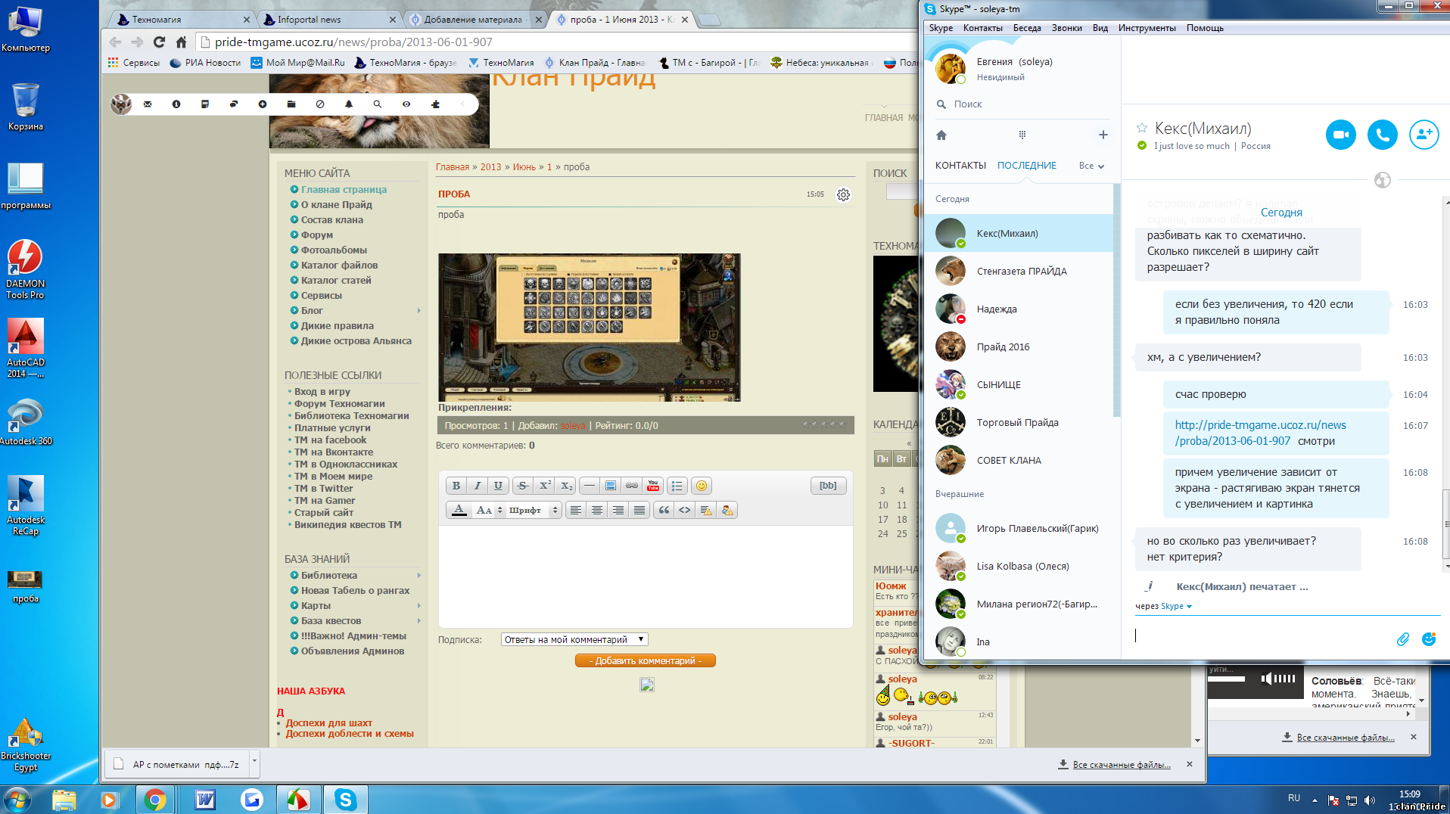
Task: Click the Все скачанные файлы link in Chrome
Action: click(1122, 765)
